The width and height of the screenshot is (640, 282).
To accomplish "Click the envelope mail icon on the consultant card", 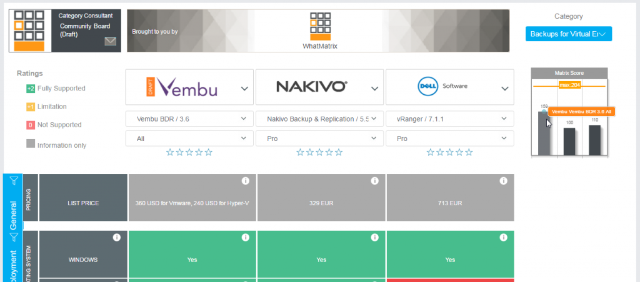I will pyautogui.click(x=110, y=41).
